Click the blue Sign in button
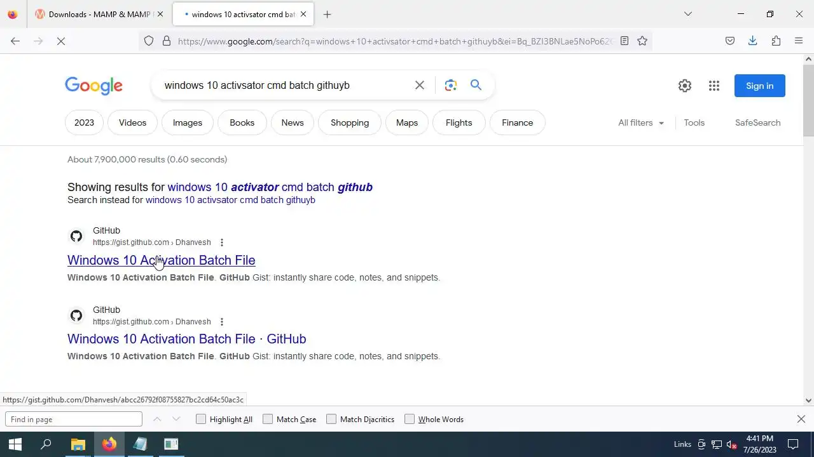The width and height of the screenshot is (814, 457). pos(760,86)
